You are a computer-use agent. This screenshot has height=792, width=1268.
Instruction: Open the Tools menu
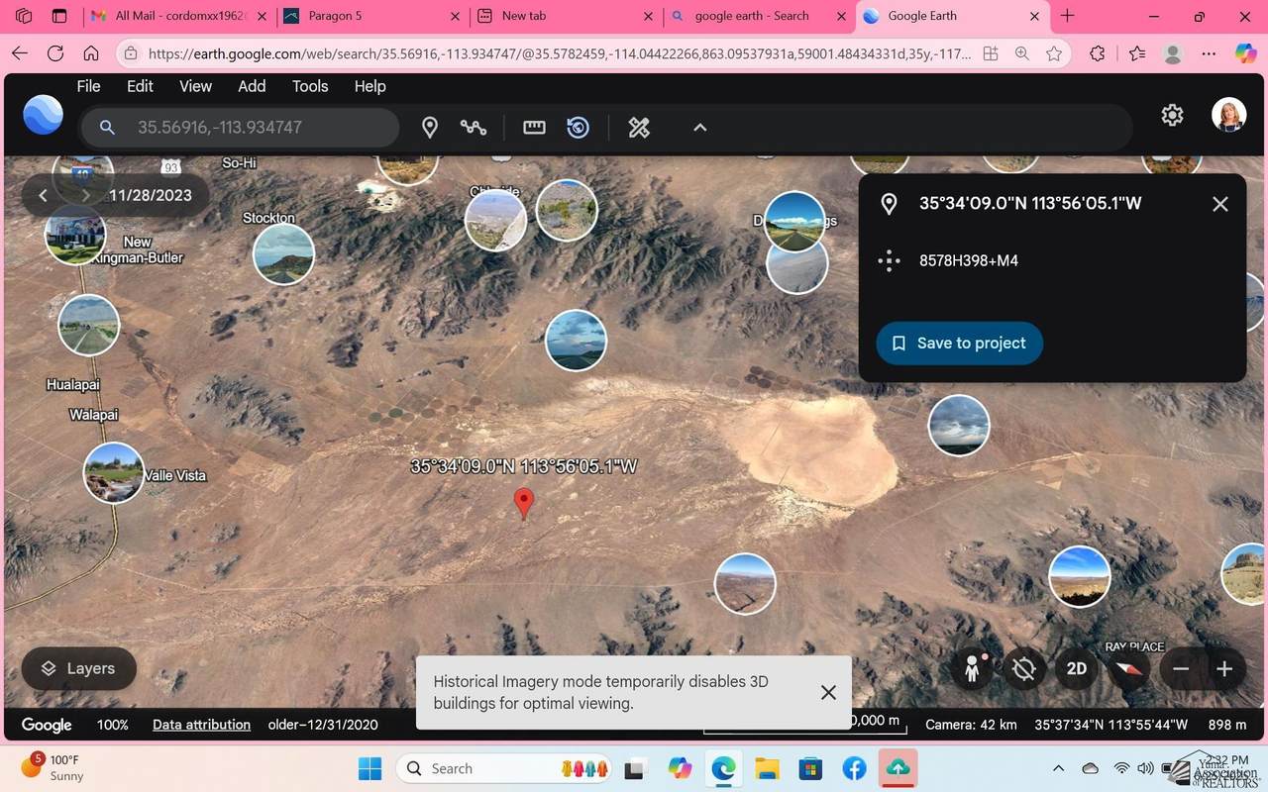coord(310,86)
